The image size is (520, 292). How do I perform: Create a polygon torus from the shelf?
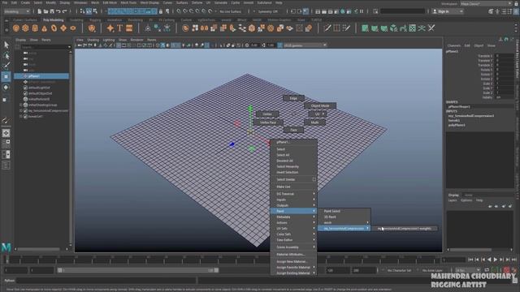[x=54, y=28]
